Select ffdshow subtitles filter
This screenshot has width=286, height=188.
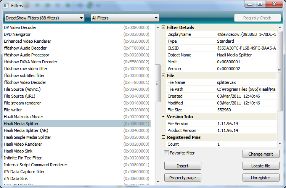point(77,76)
